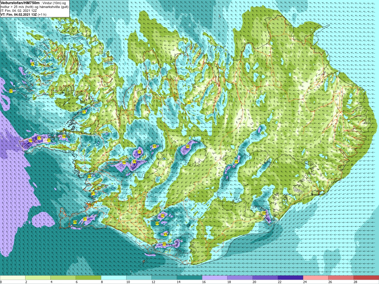The height and width of the screenshot is (284, 379).
Task: Select the legend scale value 18
Action: pyautogui.click(x=229, y=282)
